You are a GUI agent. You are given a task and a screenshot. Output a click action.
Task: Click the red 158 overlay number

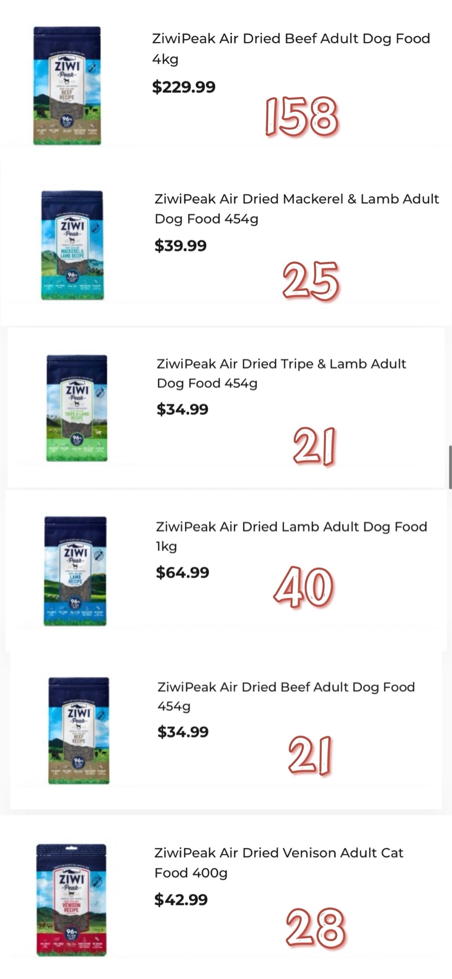click(x=302, y=116)
